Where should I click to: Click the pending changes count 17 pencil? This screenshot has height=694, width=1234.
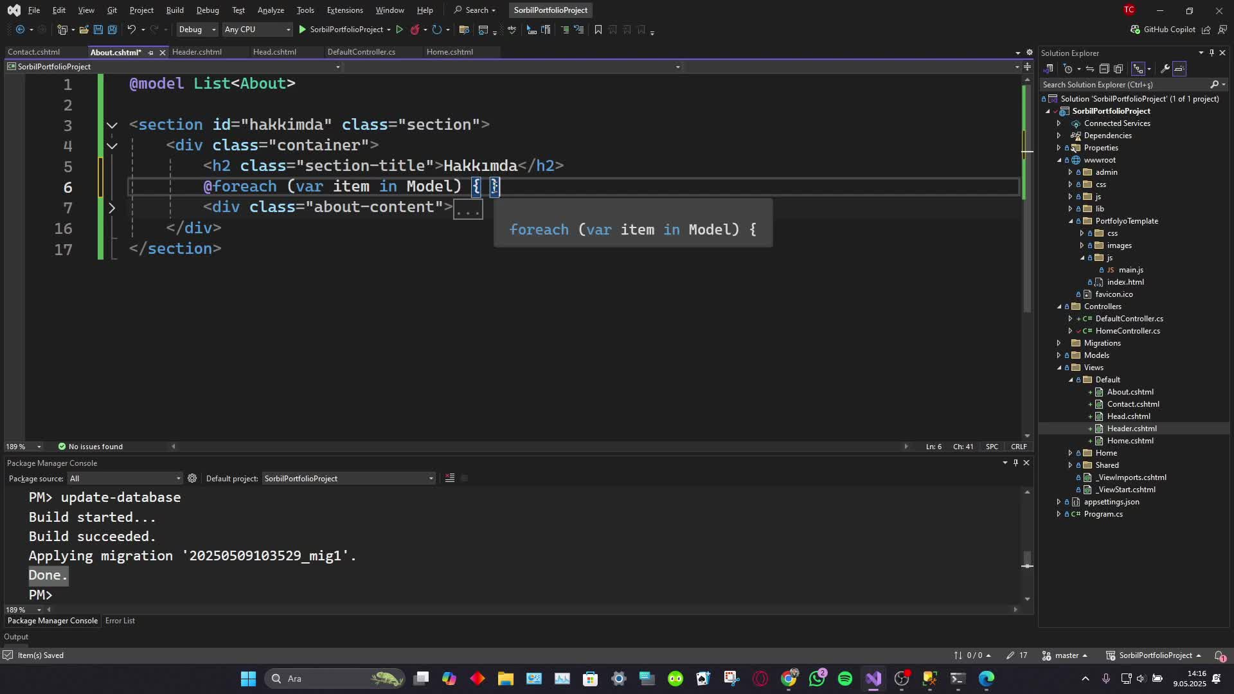1017,655
